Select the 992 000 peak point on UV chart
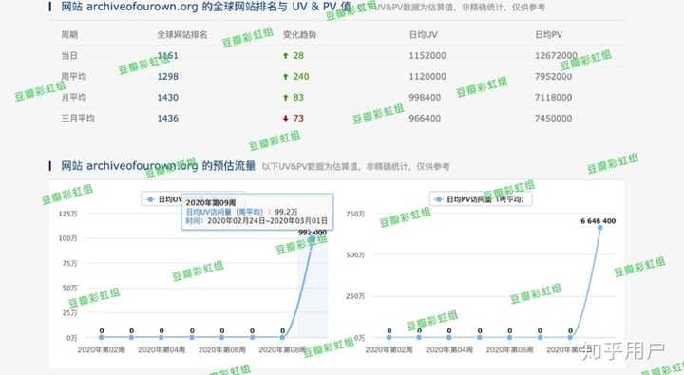This screenshot has width=684, height=375. click(x=312, y=239)
